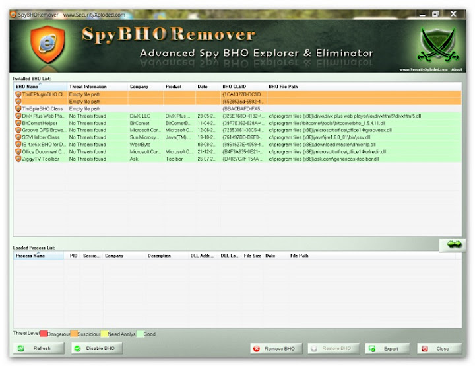475x366 pixels.
Task: Click the Ask company cell
Action: pos(134,159)
